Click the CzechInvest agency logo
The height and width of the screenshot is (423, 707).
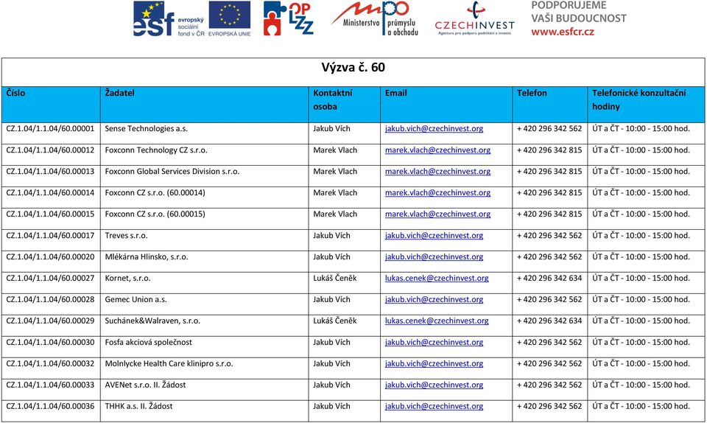coord(474,19)
